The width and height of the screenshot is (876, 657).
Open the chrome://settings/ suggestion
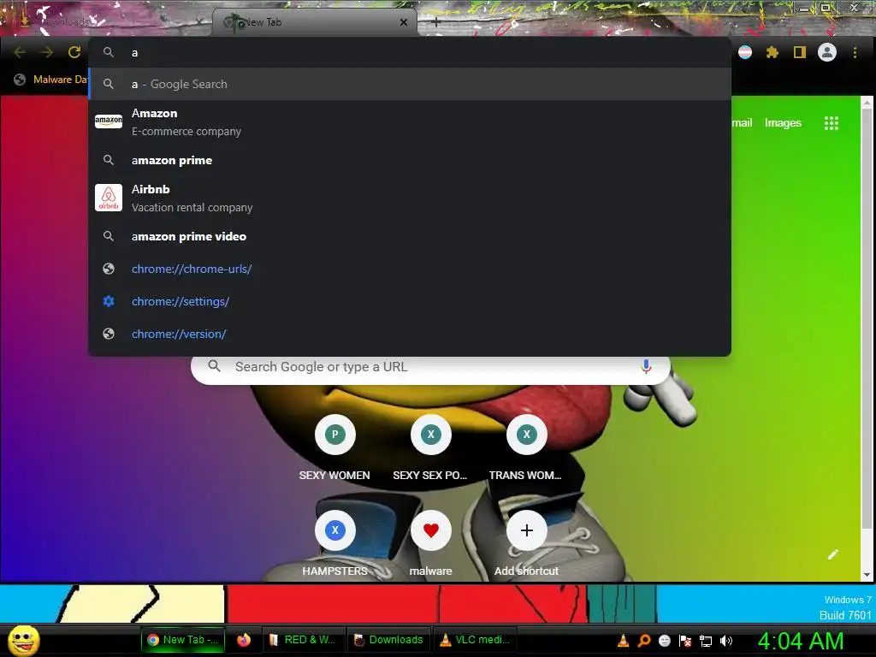(x=410, y=301)
